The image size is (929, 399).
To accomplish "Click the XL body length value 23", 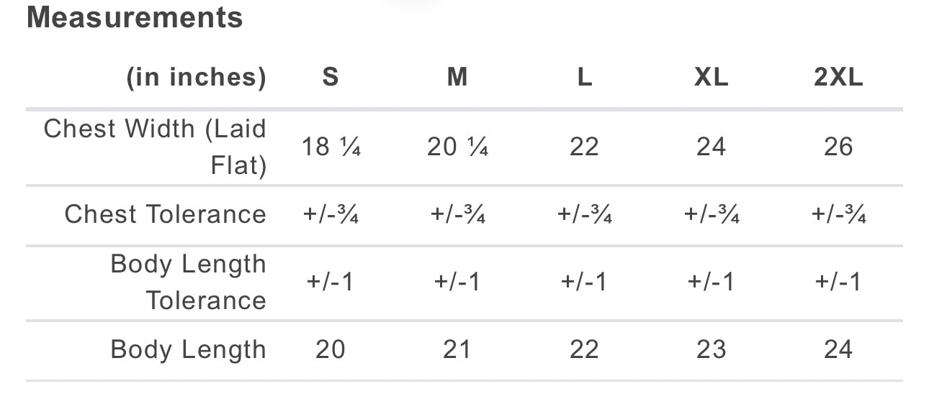I will pyautogui.click(x=712, y=350).
